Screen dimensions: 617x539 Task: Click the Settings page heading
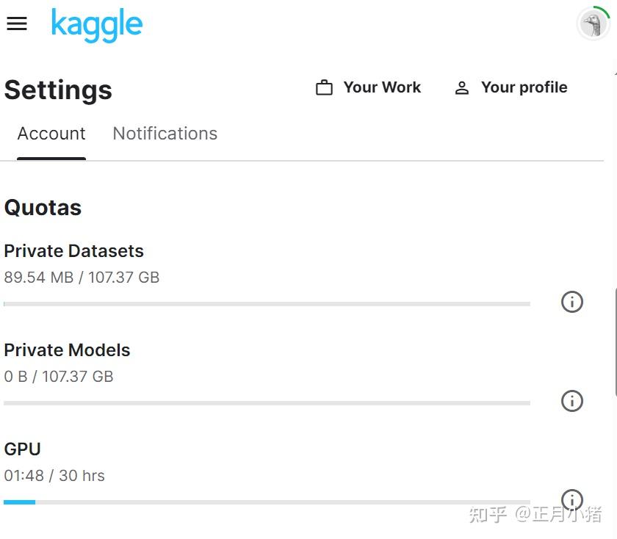pyautogui.click(x=58, y=90)
